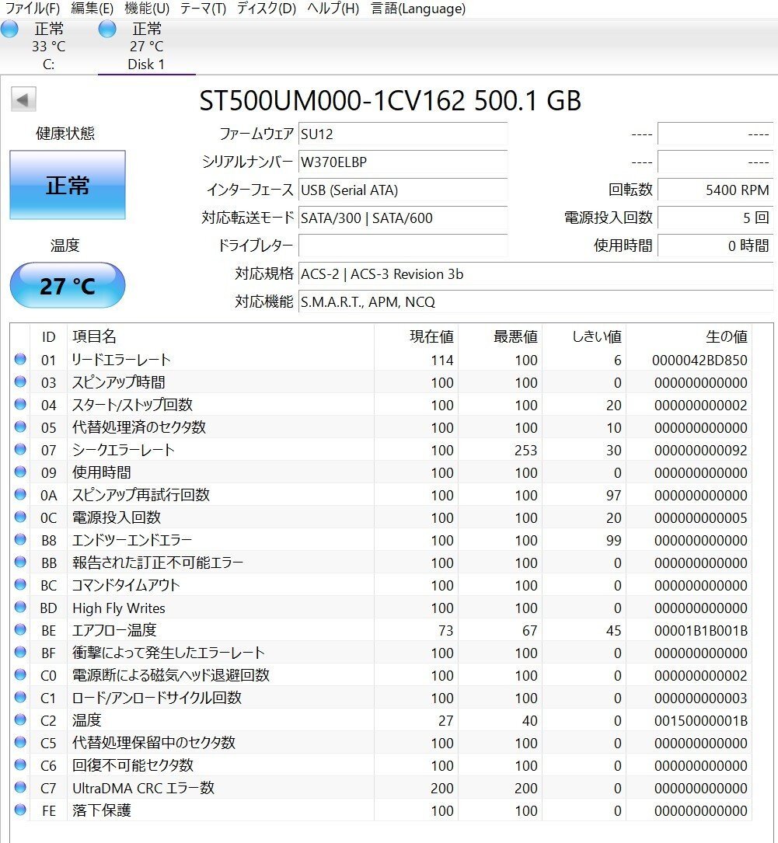The height and width of the screenshot is (843, 778).
Task: Click status dot for BC コマンドタイムアウト
Action: (x=20, y=584)
